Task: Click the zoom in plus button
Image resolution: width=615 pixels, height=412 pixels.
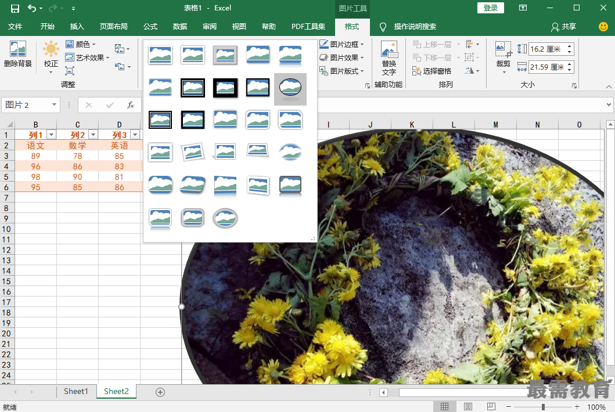Action: [x=577, y=407]
